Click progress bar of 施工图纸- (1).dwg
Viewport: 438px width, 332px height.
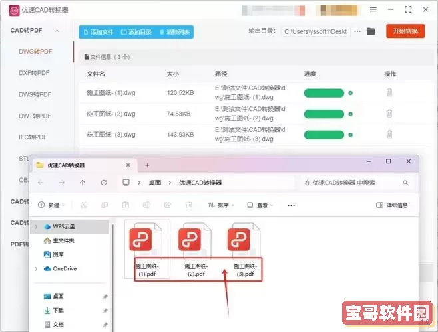click(x=324, y=93)
